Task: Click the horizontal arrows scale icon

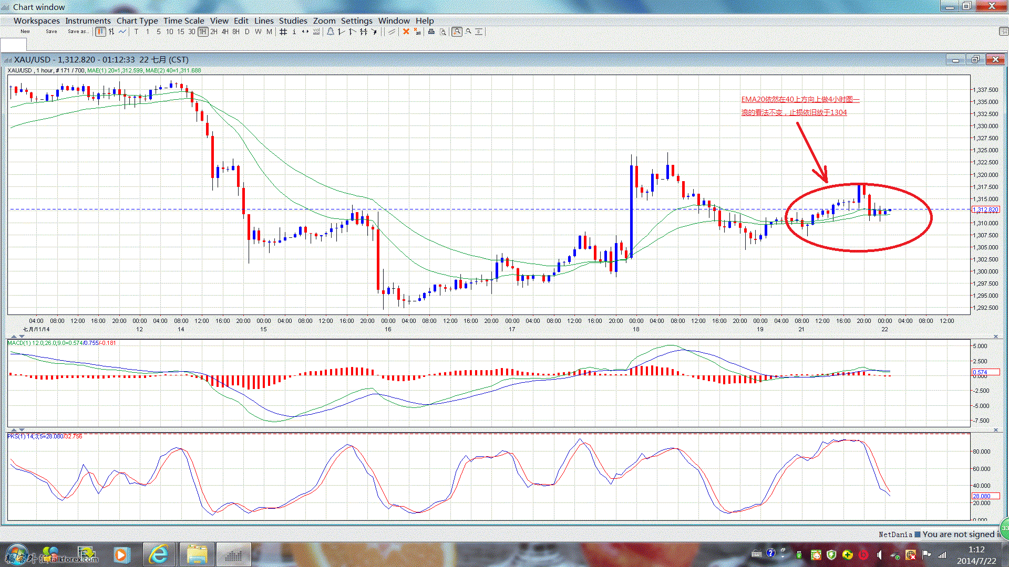Action: 305,31
